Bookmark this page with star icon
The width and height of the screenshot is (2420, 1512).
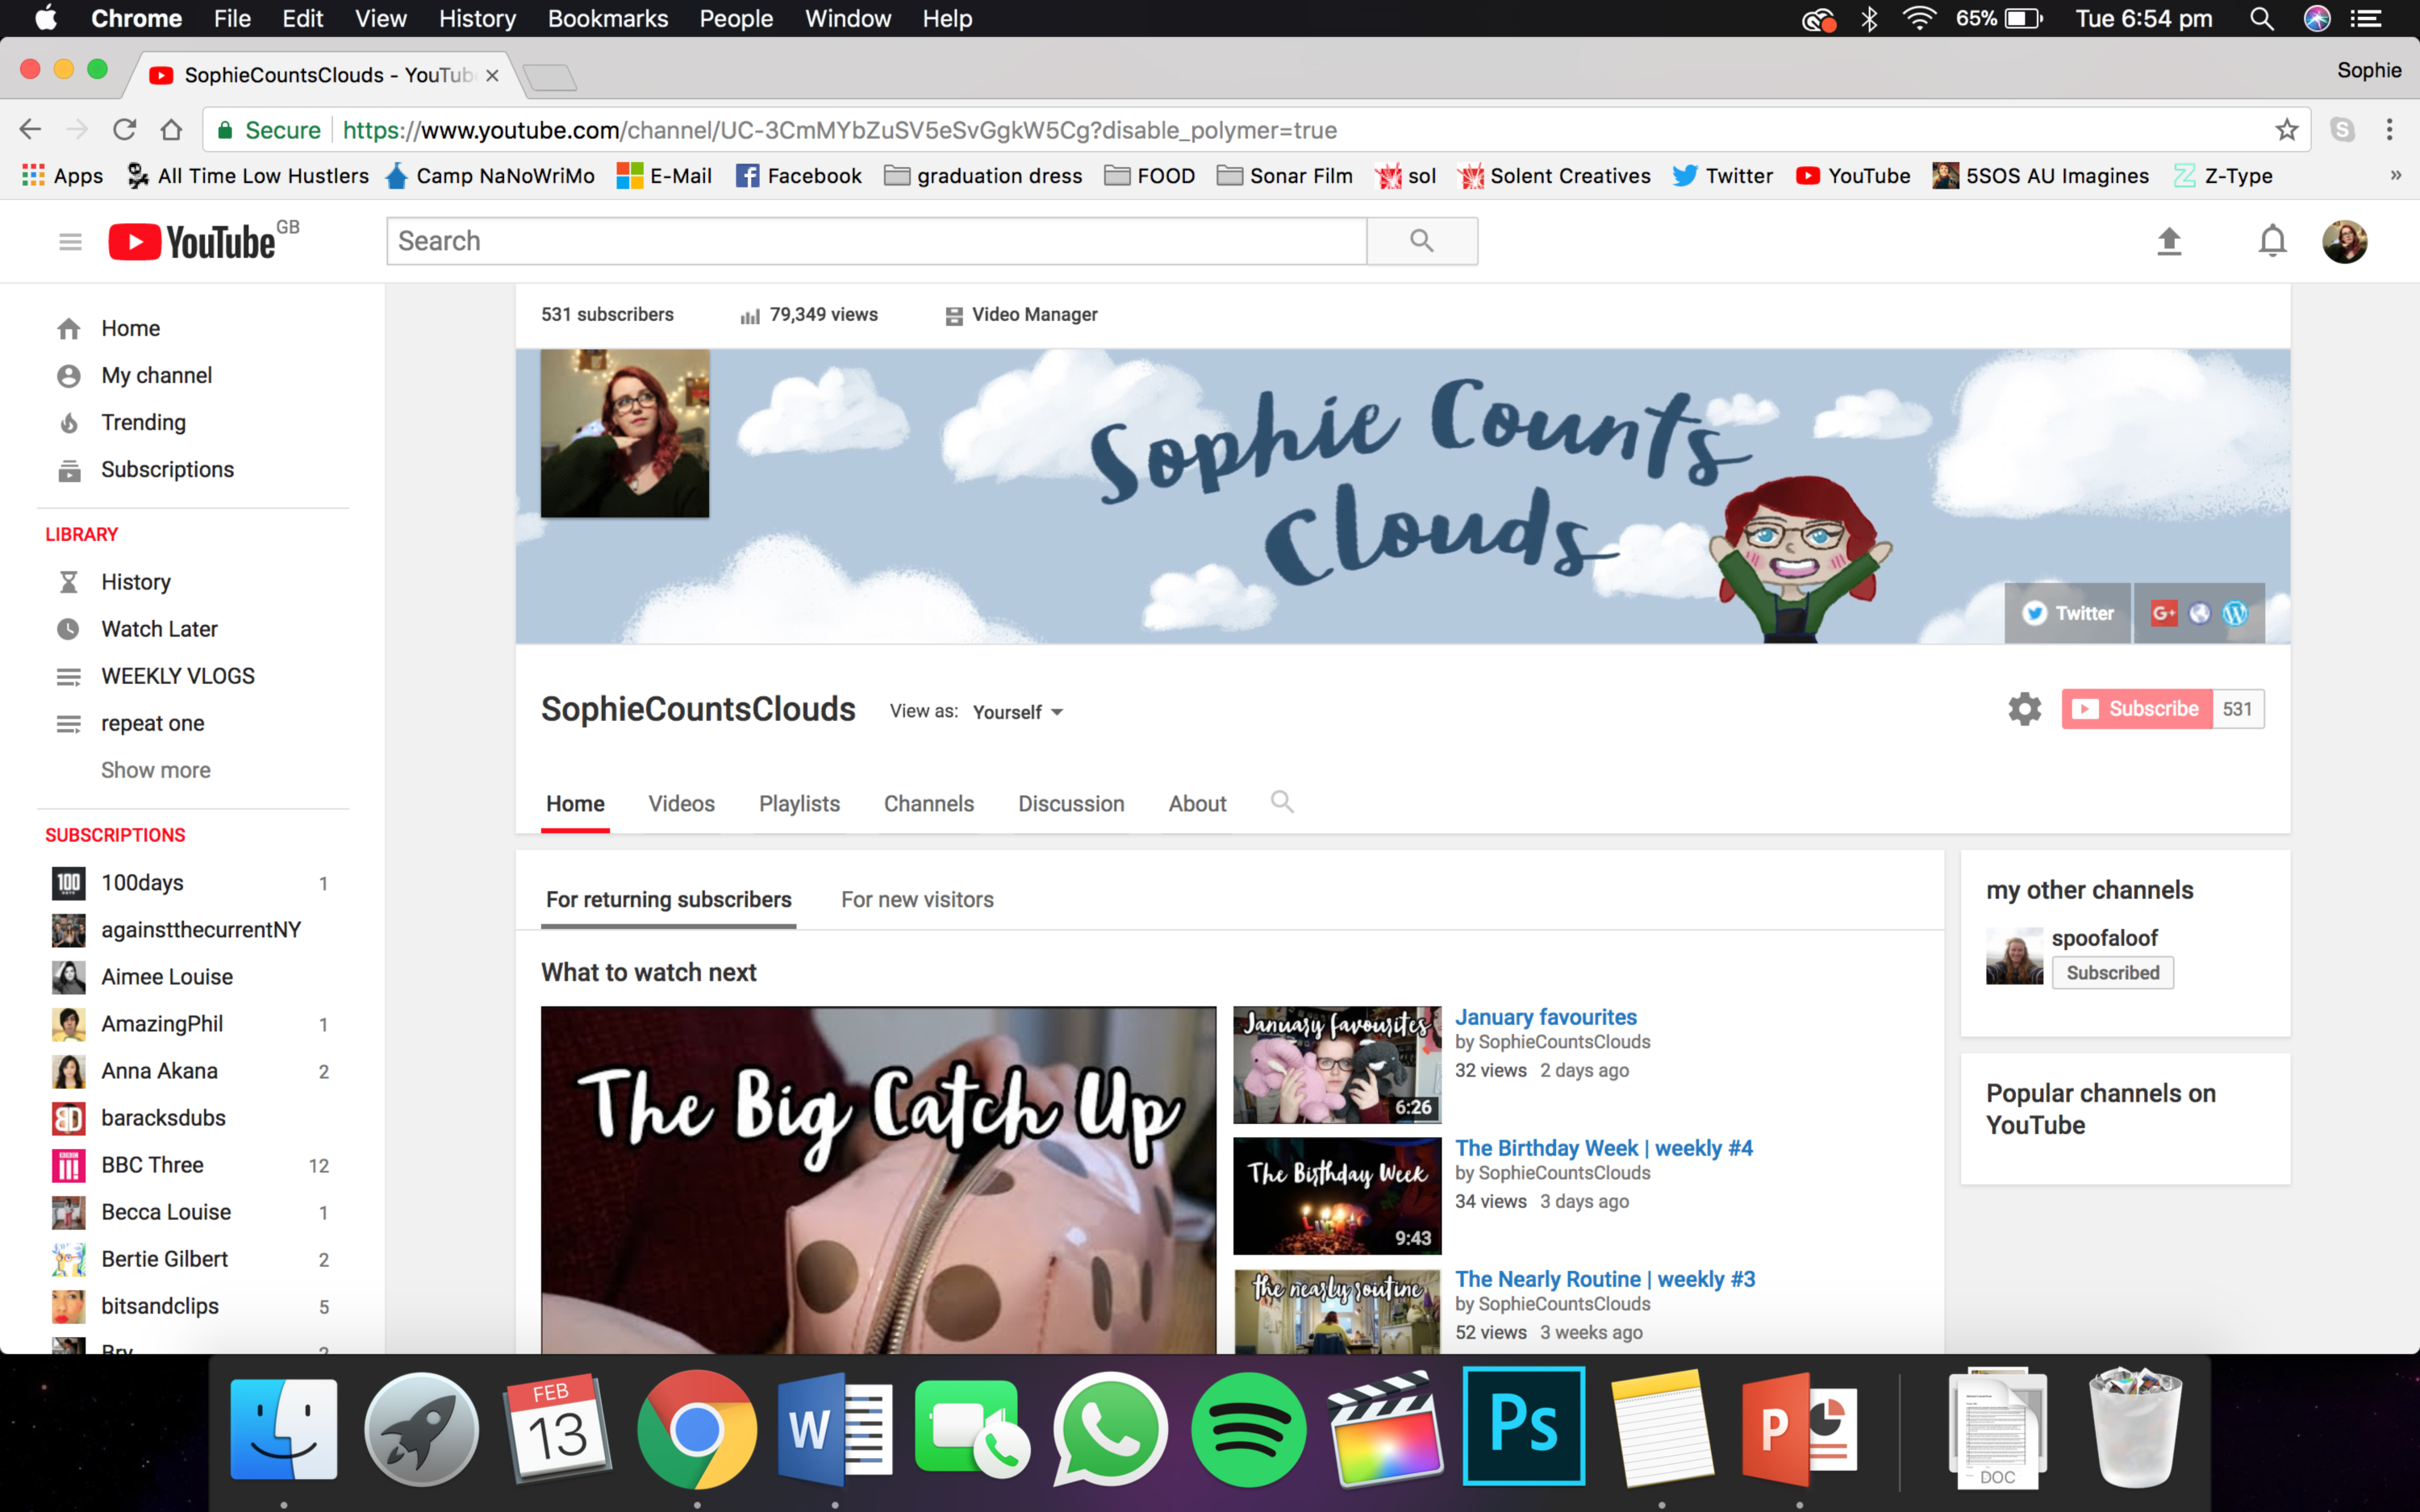click(x=2286, y=130)
